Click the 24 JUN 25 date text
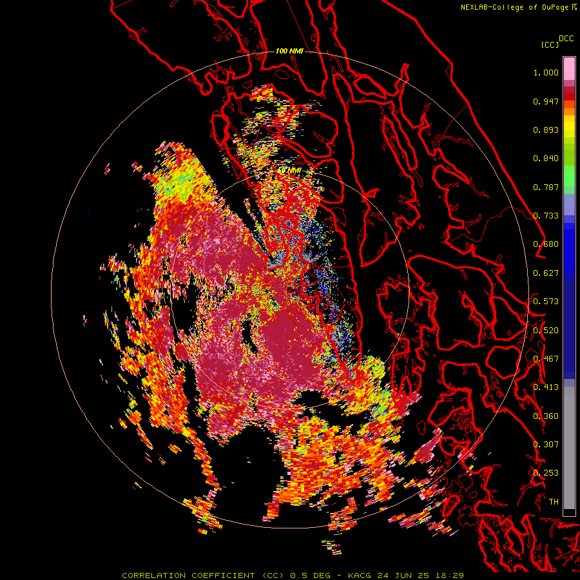 pyautogui.click(x=403, y=575)
